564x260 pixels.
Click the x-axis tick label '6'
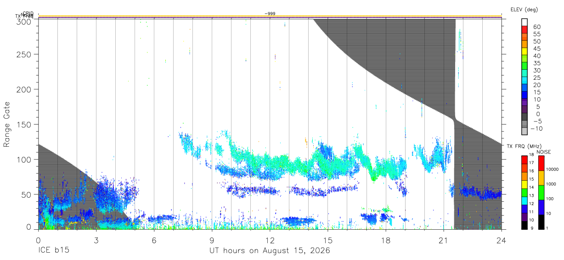(x=154, y=240)
